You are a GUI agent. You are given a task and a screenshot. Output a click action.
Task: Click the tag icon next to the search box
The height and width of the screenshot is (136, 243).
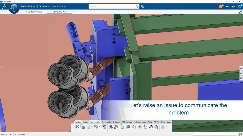tap(143, 7)
